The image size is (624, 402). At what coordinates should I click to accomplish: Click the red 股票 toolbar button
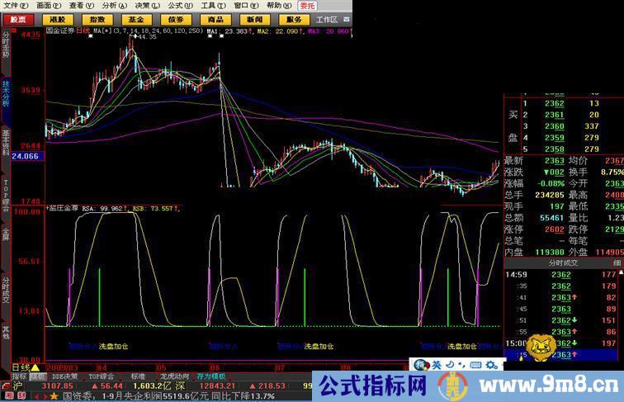coord(17,19)
